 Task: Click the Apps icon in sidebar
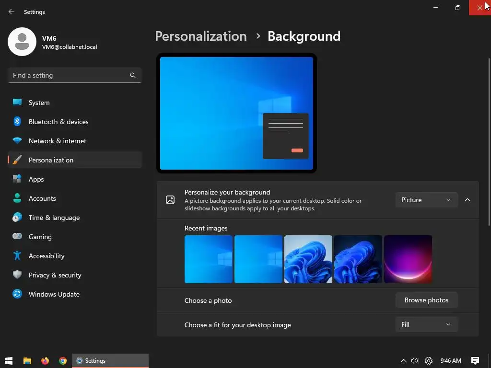(17, 179)
